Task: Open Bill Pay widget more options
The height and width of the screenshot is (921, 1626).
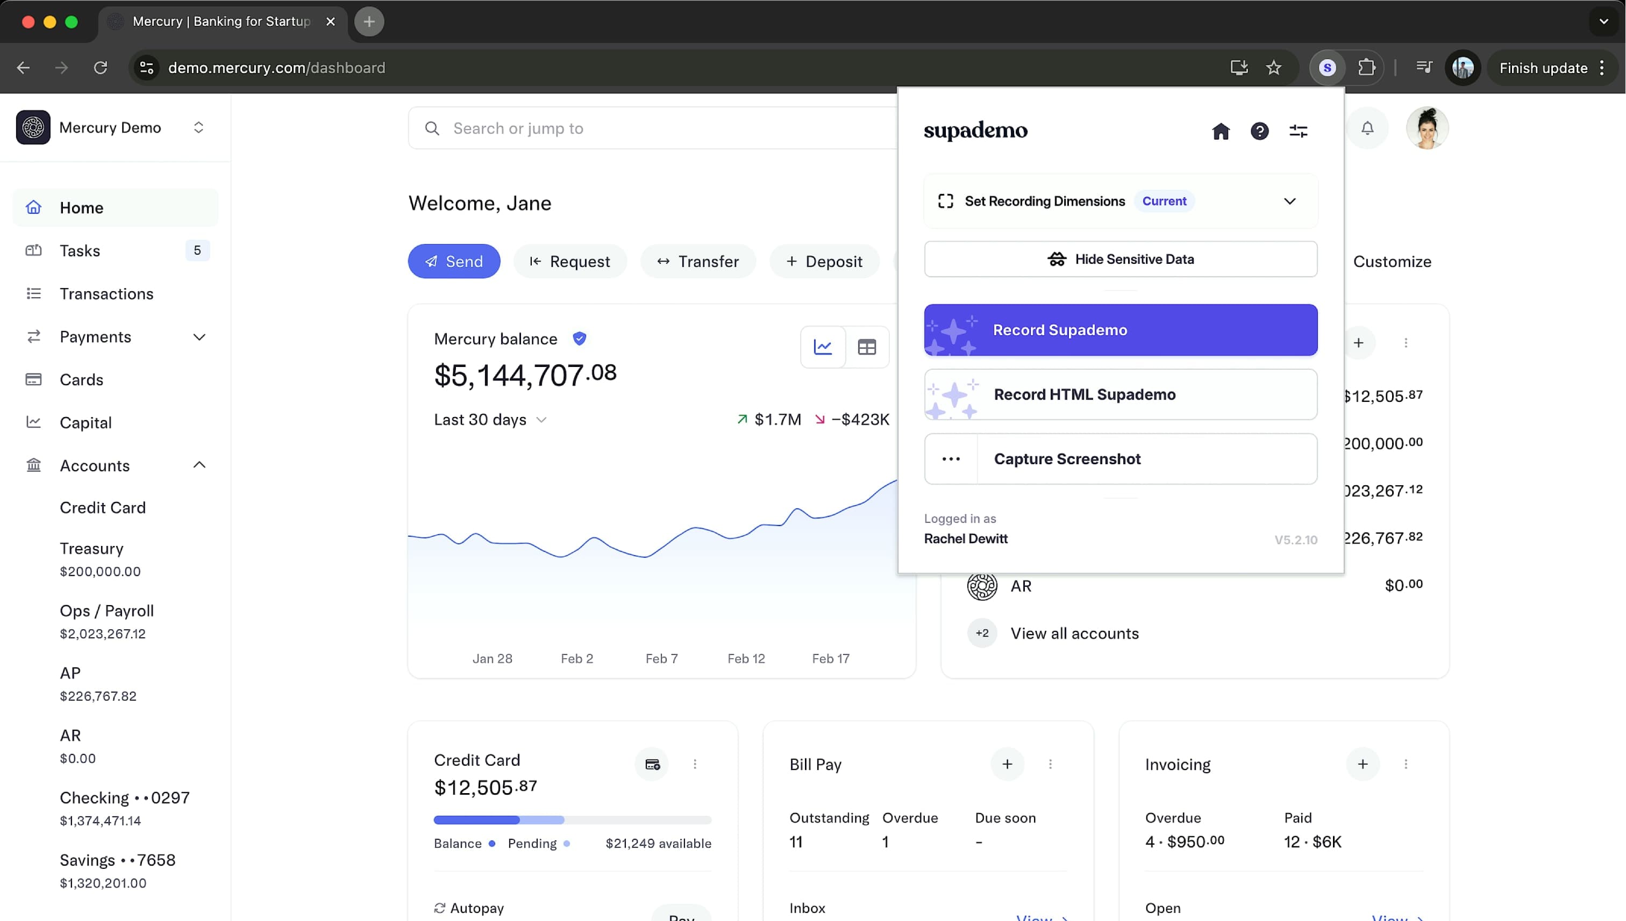Action: coord(1050,764)
